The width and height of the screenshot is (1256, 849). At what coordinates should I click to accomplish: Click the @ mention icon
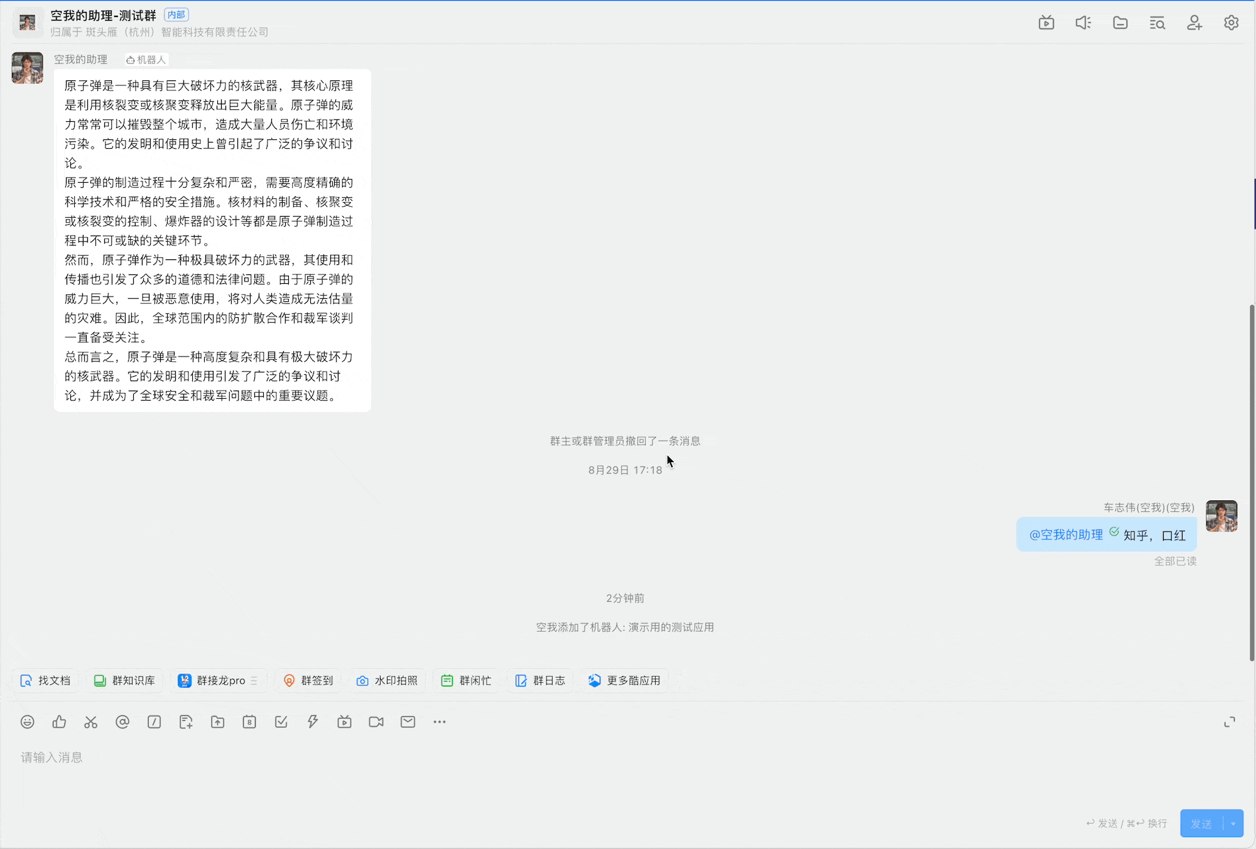122,722
